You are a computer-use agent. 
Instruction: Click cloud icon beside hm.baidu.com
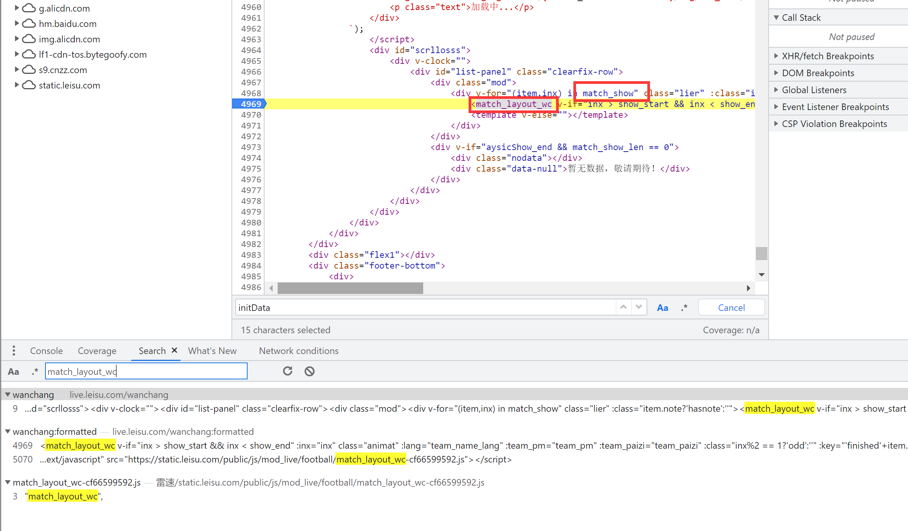pos(29,23)
